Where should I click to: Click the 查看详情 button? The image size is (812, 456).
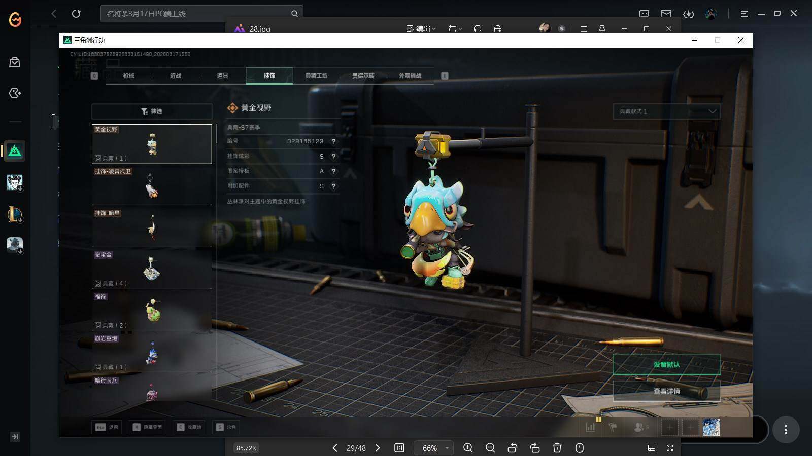[x=666, y=391]
